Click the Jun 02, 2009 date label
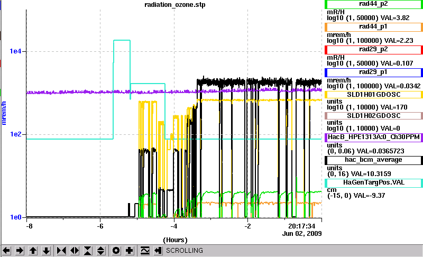Screen dimensions: 423x257 pyautogui.click(x=302, y=234)
